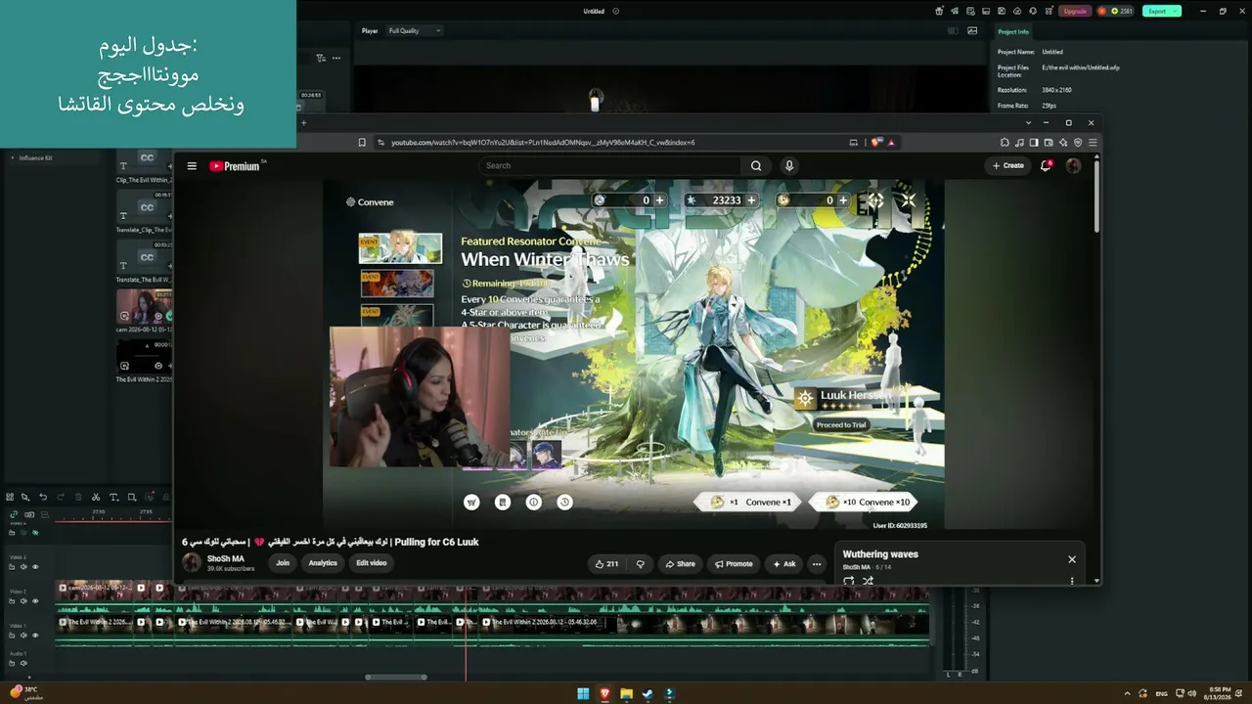Screen dimensions: 1252x704
Task: Open the YouTube account avatar menu
Action: pos(1073,166)
